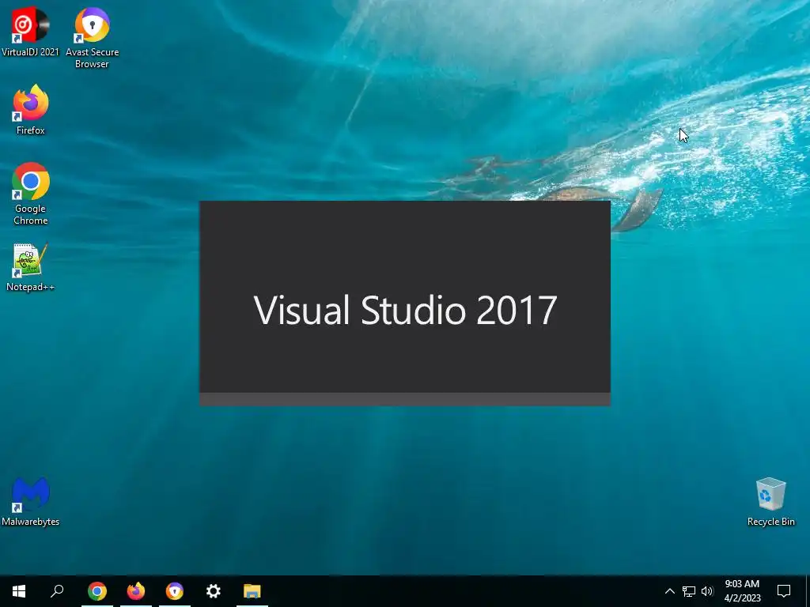Open Avast Secure Browser from taskbar
The width and height of the screenshot is (810, 607).
pyautogui.click(x=175, y=591)
